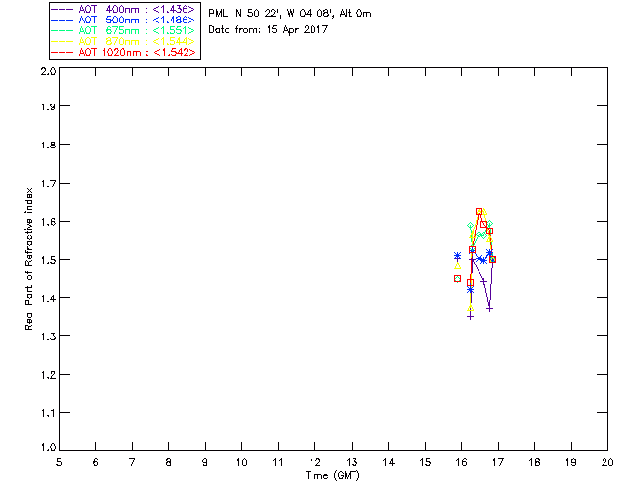Click the 16 x-axis tick label
The image size is (625, 500).
[x=461, y=462]
